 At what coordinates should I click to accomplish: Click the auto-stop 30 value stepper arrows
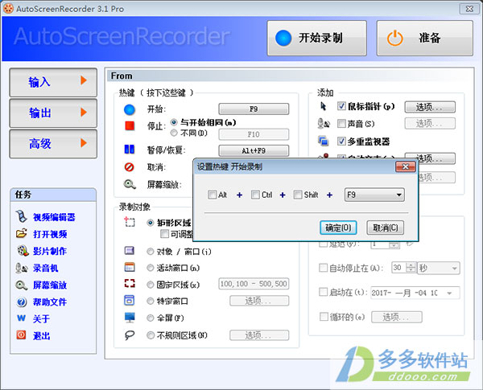(411, 268)
